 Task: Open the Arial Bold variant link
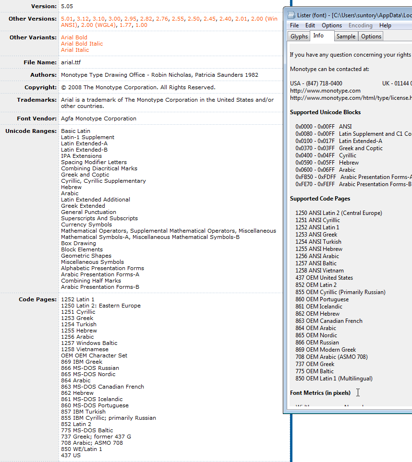coord(74,37)
